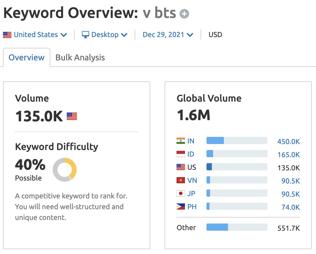Click the Philippines flag icon
This screenshot has width=316, height=254.
[180, 206]
